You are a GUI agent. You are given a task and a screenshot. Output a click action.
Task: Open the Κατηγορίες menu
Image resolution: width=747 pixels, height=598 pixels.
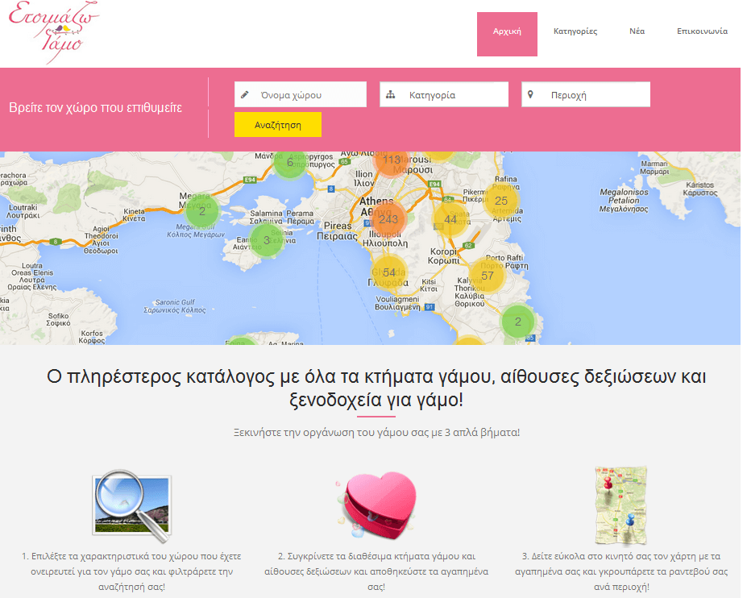point(575,31)
